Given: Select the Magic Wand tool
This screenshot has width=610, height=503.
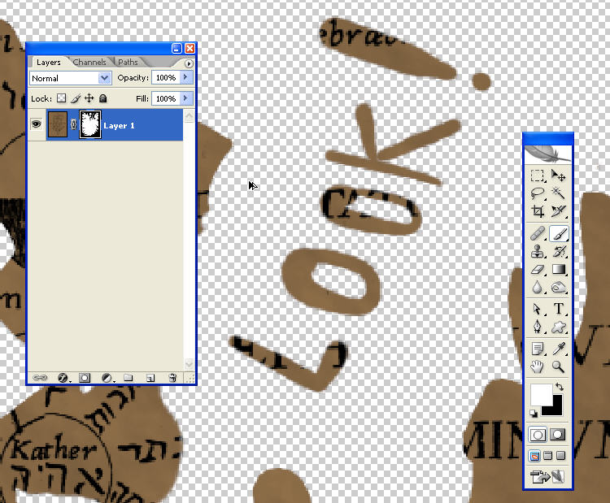Looking at the screenshot, I should [x=559, y=193].
